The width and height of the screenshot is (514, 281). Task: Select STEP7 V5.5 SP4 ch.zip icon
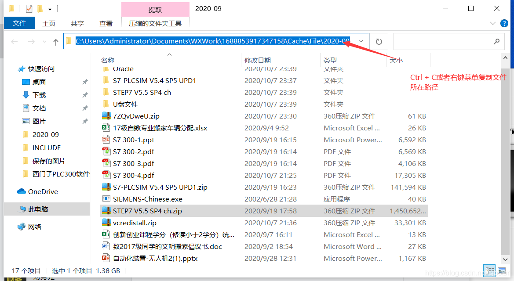tap(106, 211)
